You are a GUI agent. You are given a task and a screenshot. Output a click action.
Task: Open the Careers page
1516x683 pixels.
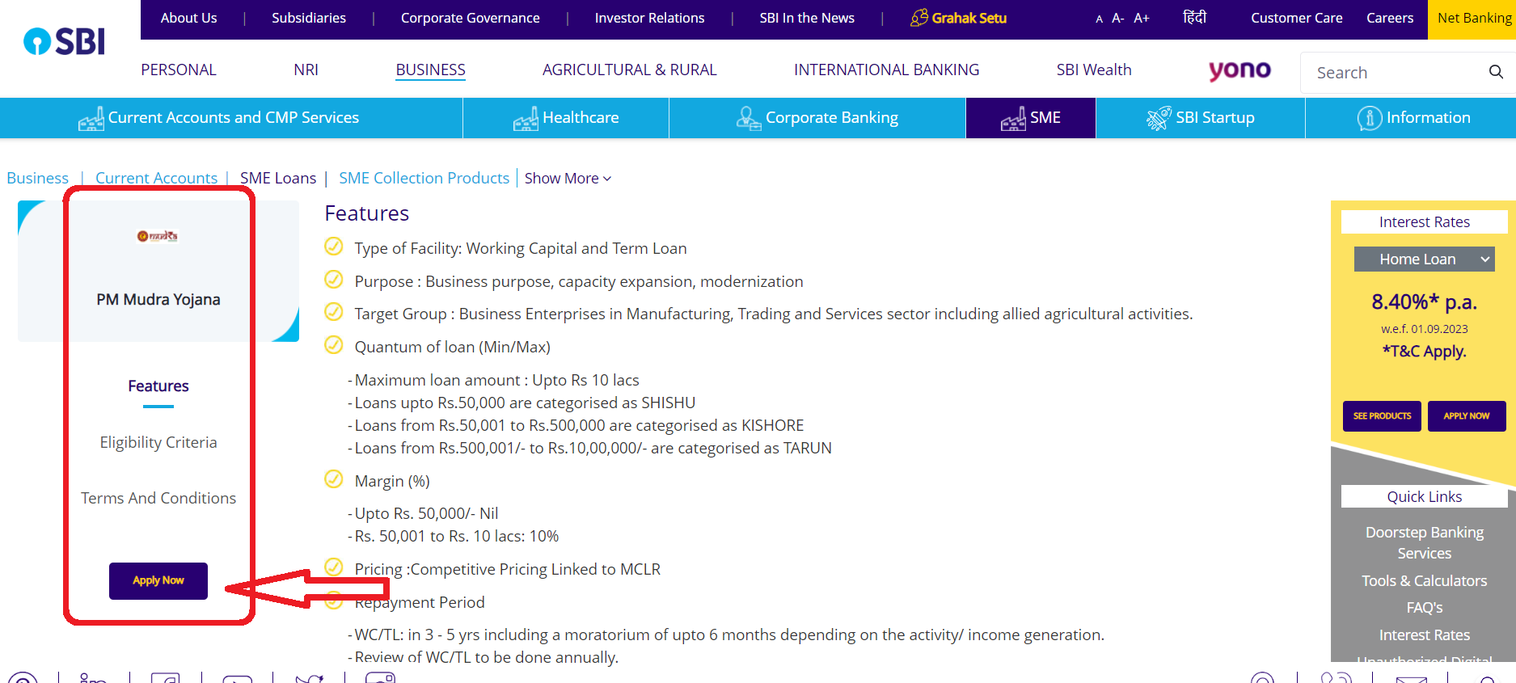pyautogui.click(x=1390, y=18)
